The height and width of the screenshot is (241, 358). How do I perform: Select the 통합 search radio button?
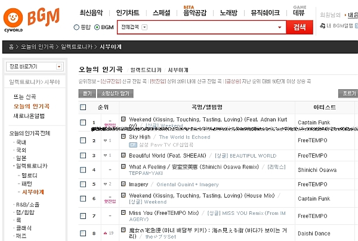[76, 27]
